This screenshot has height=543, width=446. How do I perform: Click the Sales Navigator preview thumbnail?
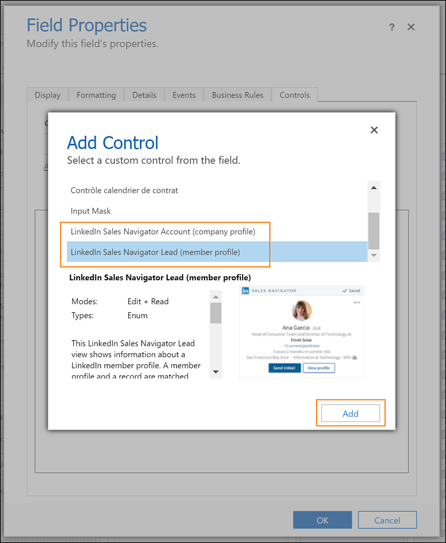(x=302, y=333)
